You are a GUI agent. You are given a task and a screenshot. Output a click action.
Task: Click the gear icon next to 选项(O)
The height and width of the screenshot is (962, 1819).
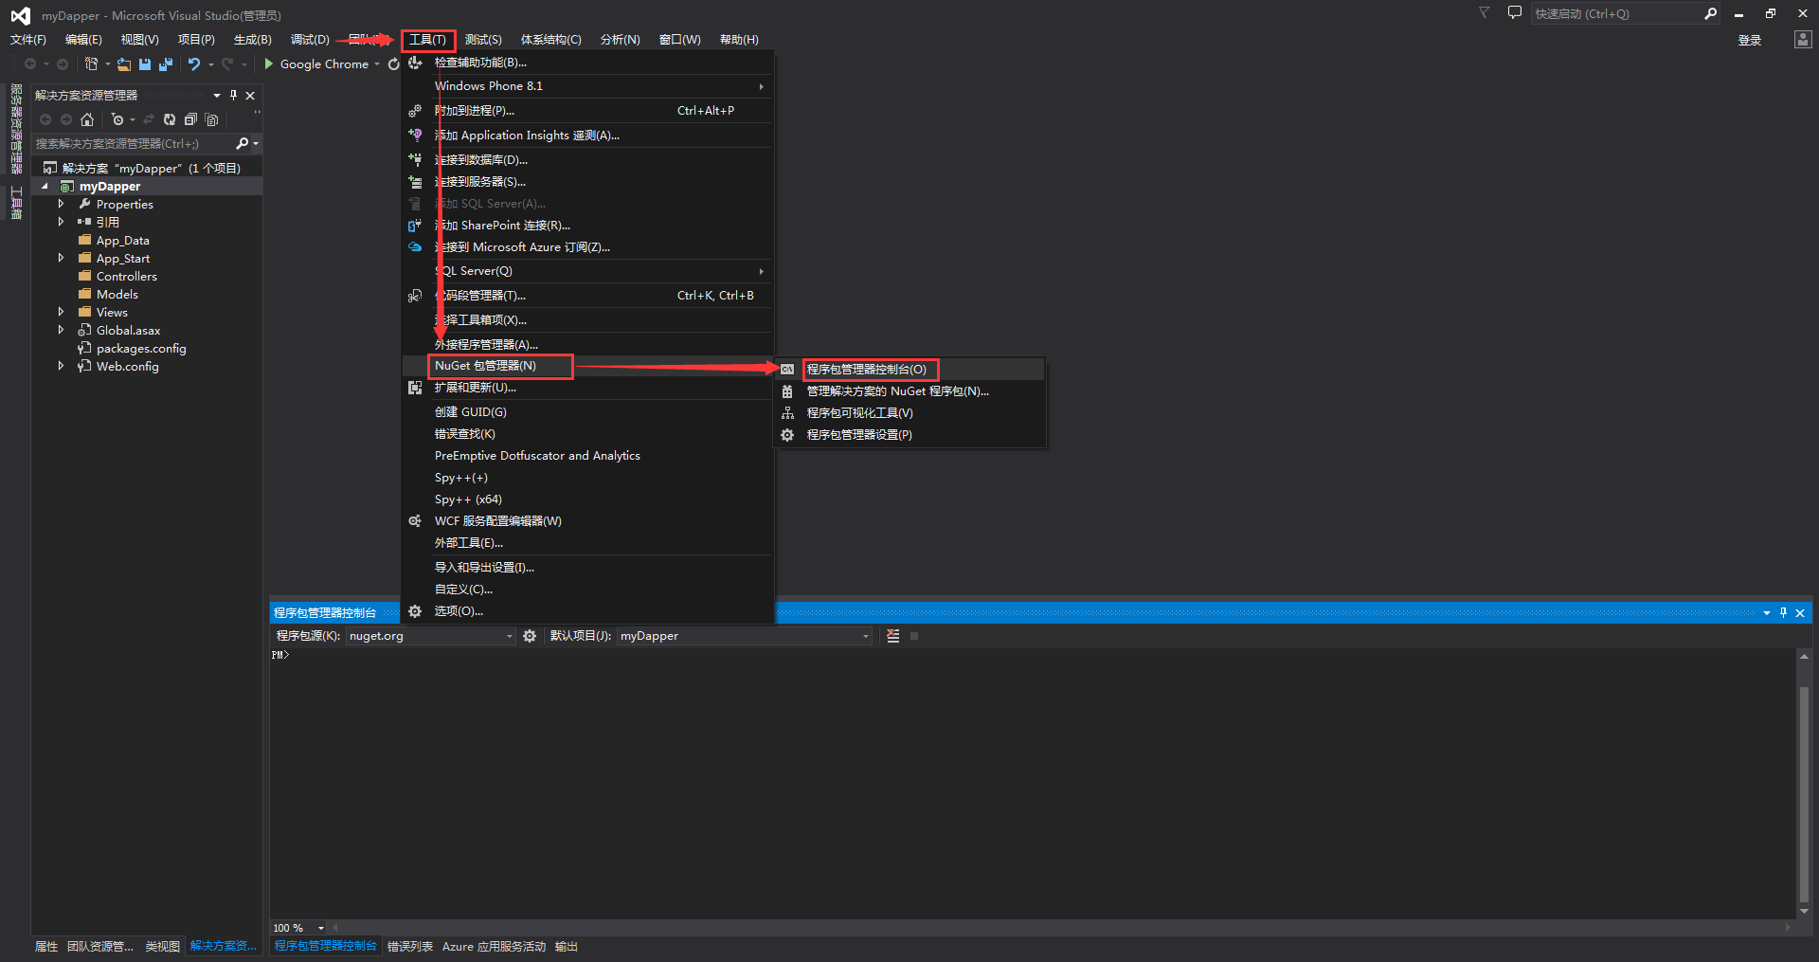(x=415, y=611)
